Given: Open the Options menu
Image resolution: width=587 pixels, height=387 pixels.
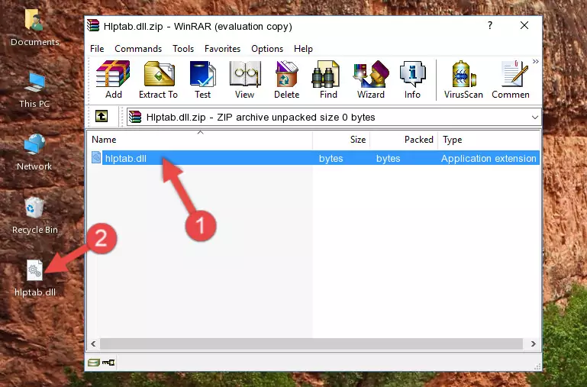Looking at the screenshot, I should coord(267,49).
